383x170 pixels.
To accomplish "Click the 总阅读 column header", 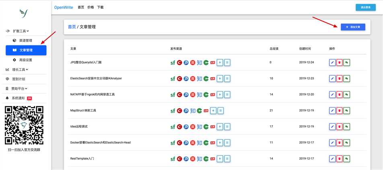I will pos(274,49).
